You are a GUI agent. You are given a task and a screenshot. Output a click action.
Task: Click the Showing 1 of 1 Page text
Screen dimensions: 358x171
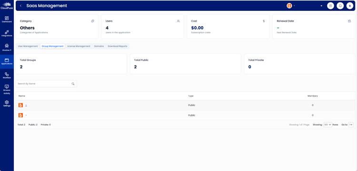pyautogui.click(x=299, y=125)
